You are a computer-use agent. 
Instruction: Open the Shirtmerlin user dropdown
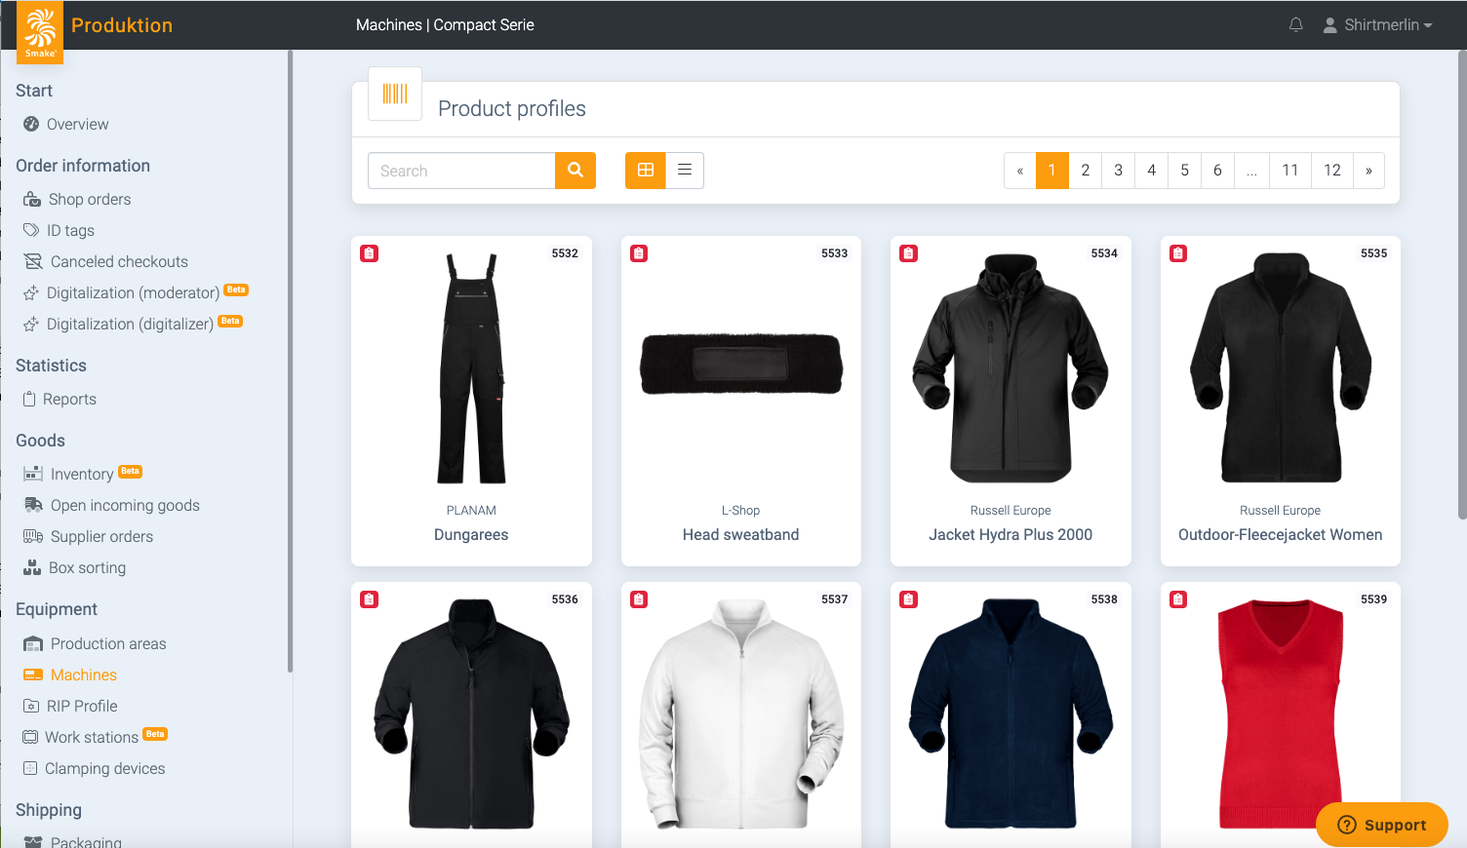click(x=1377, y=25)
